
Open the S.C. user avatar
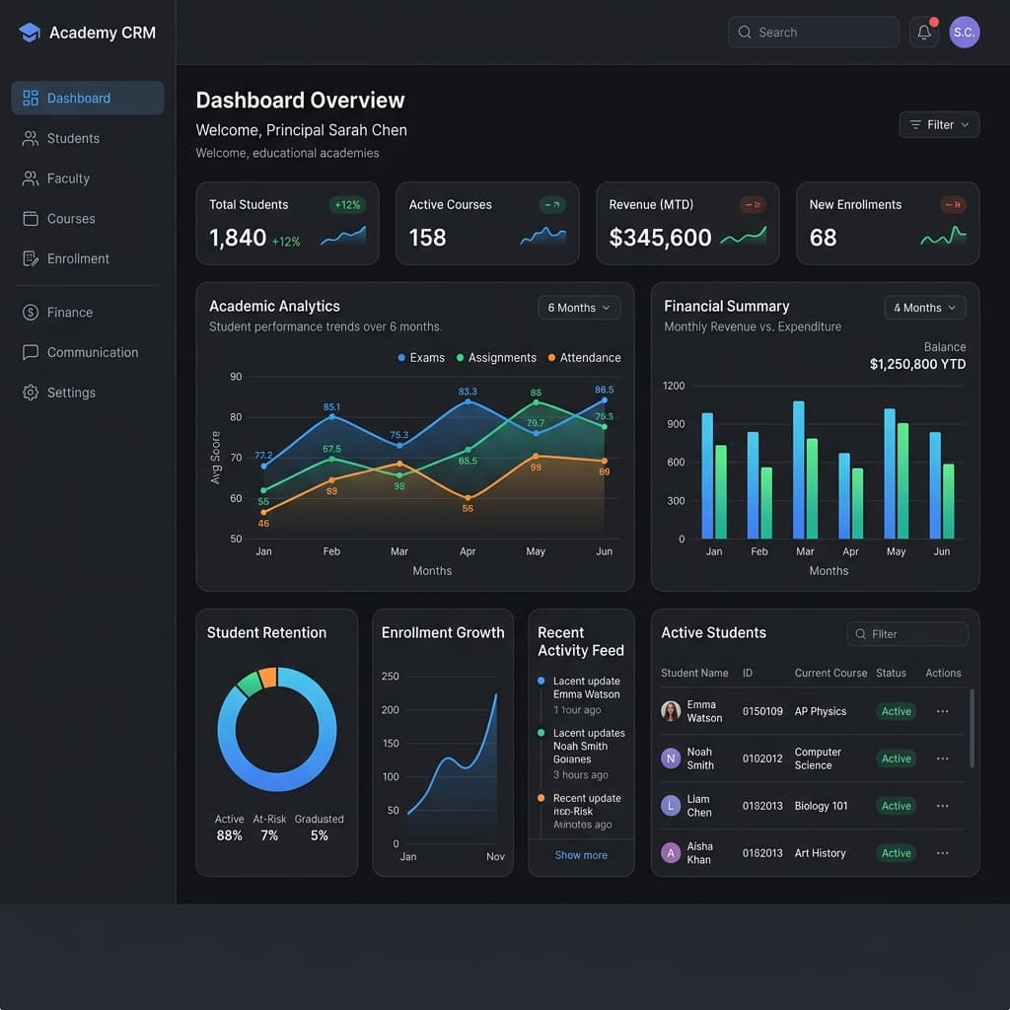click(x=965, y=33)
